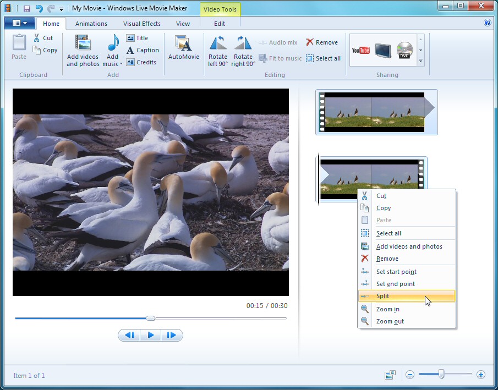Click Cut in the Home ribbon
The image size is (498, 390).
click(x=43, y=38)
